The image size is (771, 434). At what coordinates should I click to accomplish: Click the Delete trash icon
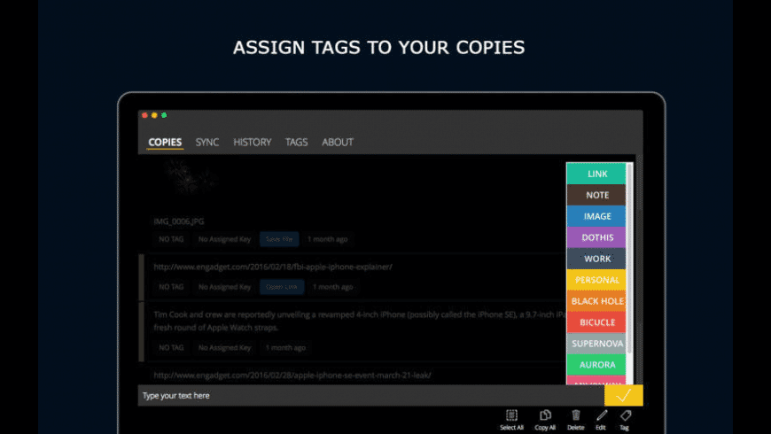[x=576, y=415]
